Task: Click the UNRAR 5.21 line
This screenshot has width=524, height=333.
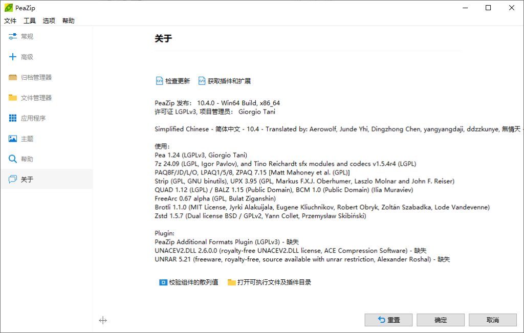Action: [302, 259]
